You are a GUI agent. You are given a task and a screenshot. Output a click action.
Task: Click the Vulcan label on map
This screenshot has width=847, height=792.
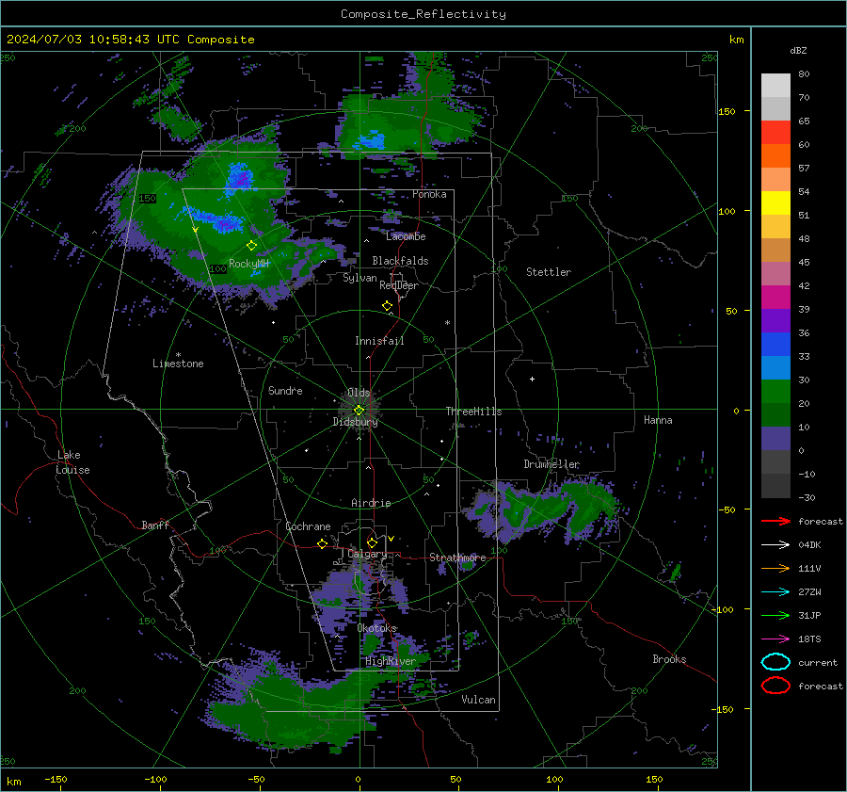tap(478, 700)
